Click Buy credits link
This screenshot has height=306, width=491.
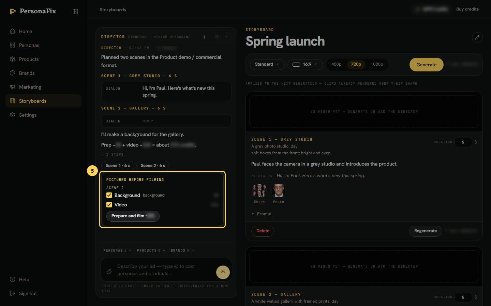[x=467, y=9]
